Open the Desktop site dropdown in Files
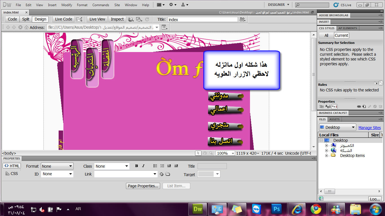 point(337,127)
